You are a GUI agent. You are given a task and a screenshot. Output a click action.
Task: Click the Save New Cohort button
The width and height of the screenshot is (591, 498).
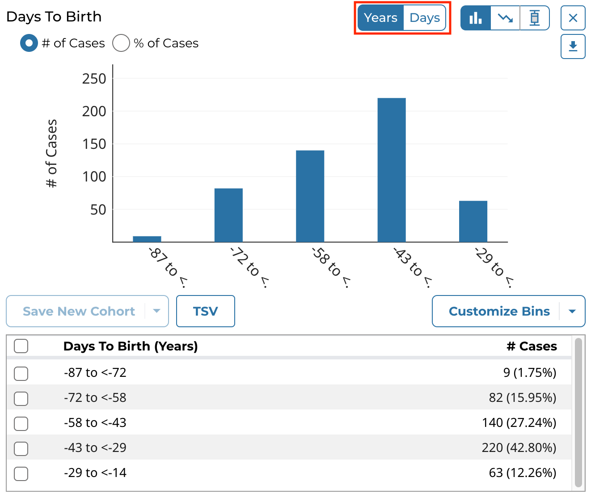coord(79,311)
